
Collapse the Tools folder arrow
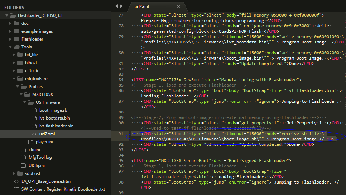point(10,47)
